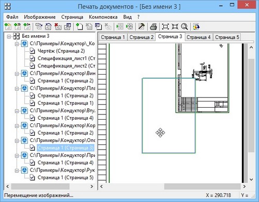
Task: Click the hammer settings icon
Action: tap(142, 26)
